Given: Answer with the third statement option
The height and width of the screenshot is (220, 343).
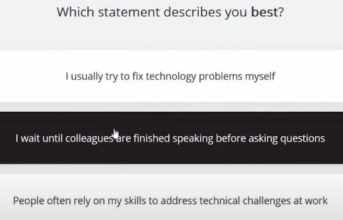Looking at the screenshot, I should click(171, 197).
